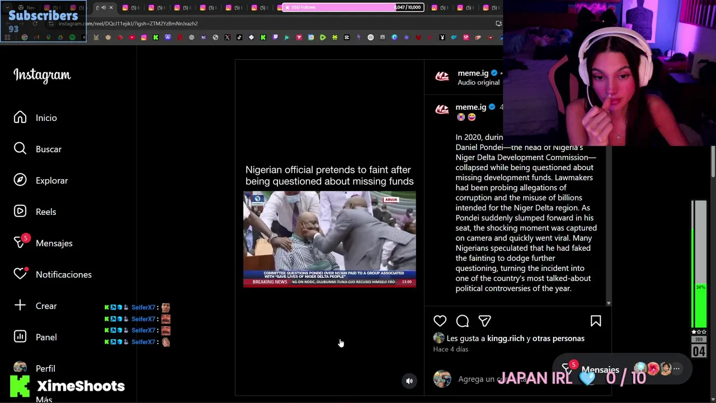Open the Notificaciones heart icon
Image resolution: width=716 pixels, height=403 pixels.
click(20, 274)
